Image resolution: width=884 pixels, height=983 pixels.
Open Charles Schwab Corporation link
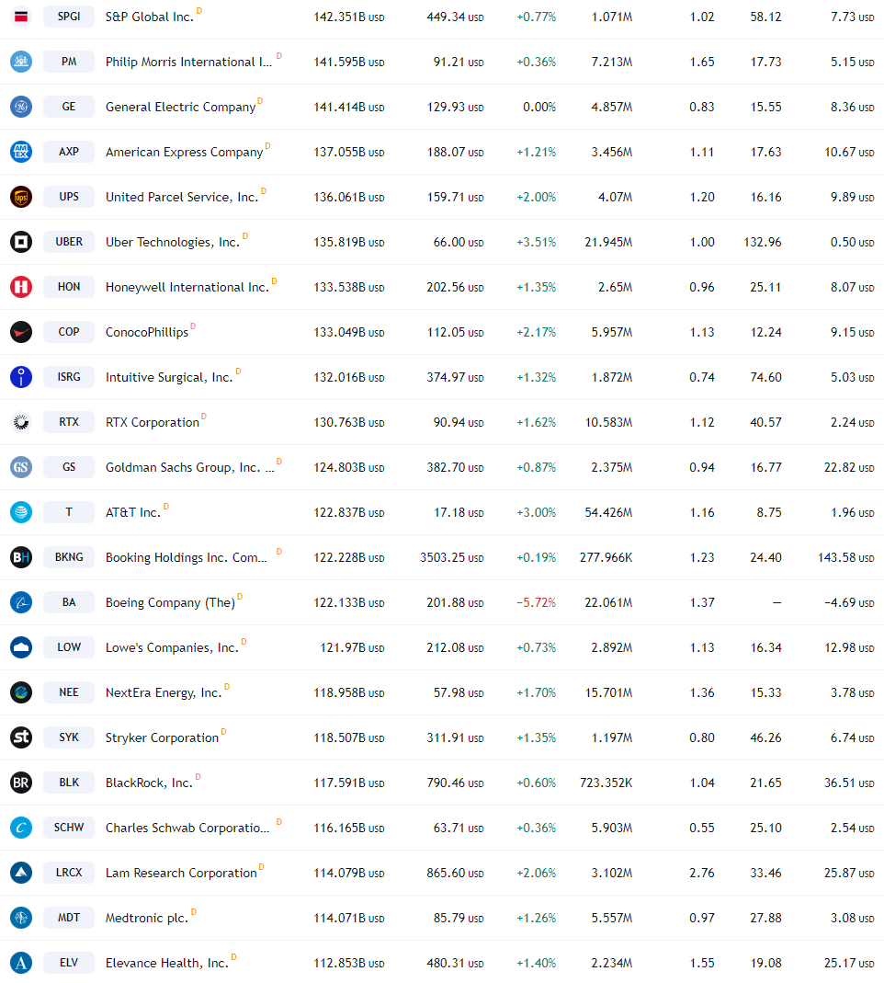[187, 828]
